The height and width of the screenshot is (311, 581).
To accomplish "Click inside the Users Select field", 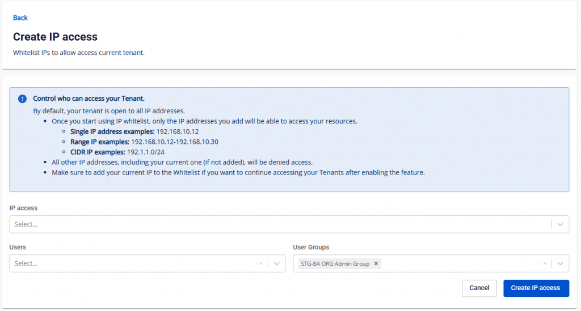I will coord(130,263).
